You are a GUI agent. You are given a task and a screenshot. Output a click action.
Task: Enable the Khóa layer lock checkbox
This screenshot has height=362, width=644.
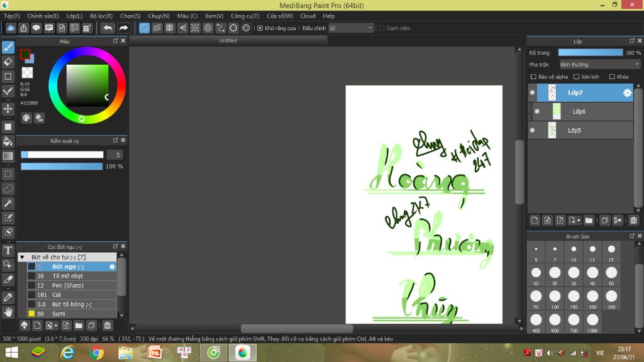click(x=612, y=77)
